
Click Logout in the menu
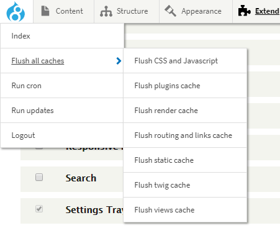62,135
